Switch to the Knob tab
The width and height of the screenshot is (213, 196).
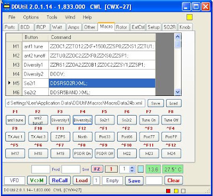click(x=185, y=27)
